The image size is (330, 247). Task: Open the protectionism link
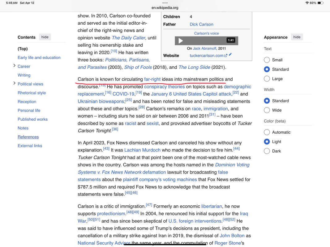coord(111,214)
